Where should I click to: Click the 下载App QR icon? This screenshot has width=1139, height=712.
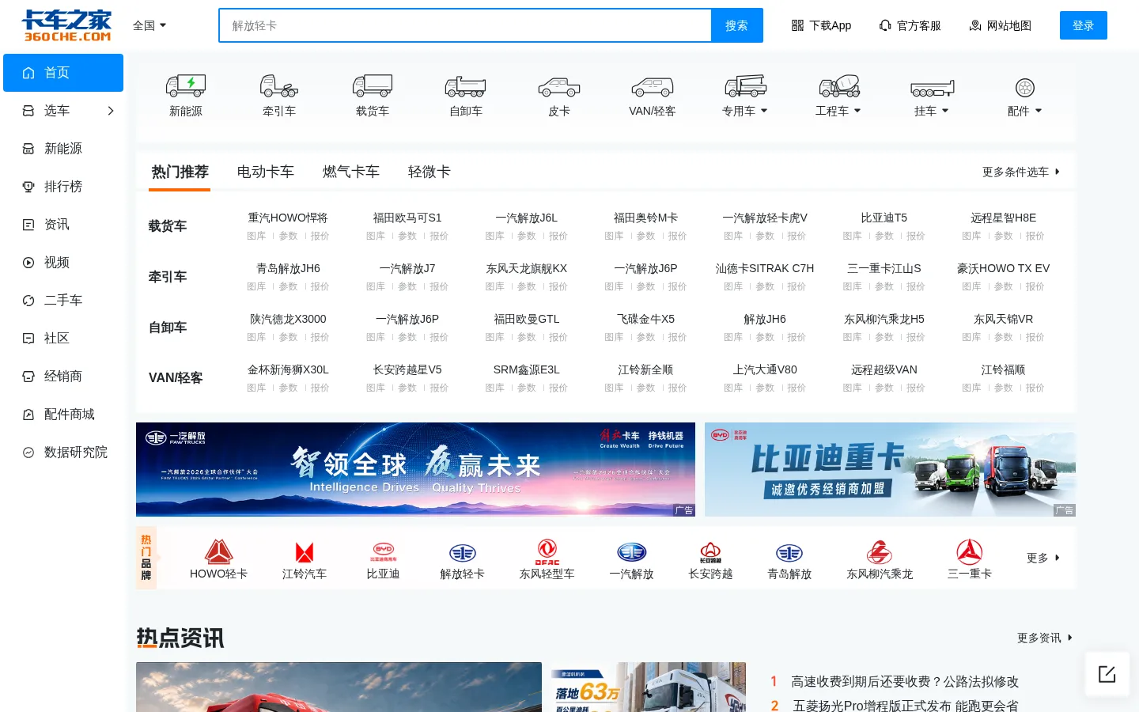(x=797, y=25)
